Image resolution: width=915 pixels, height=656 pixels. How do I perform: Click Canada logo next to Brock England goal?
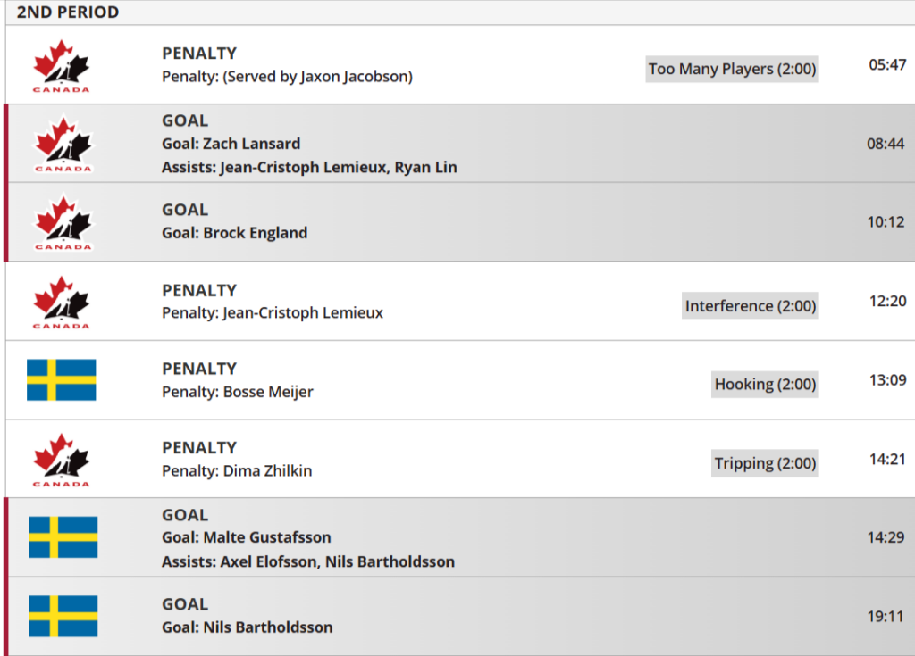coord(63,222)
